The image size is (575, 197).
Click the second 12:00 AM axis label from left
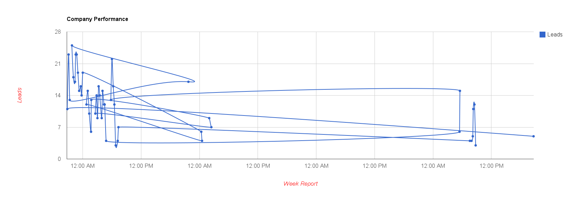click(199, 166)
